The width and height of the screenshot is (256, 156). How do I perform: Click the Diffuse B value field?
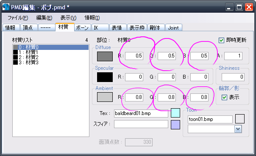pos(199,56)
